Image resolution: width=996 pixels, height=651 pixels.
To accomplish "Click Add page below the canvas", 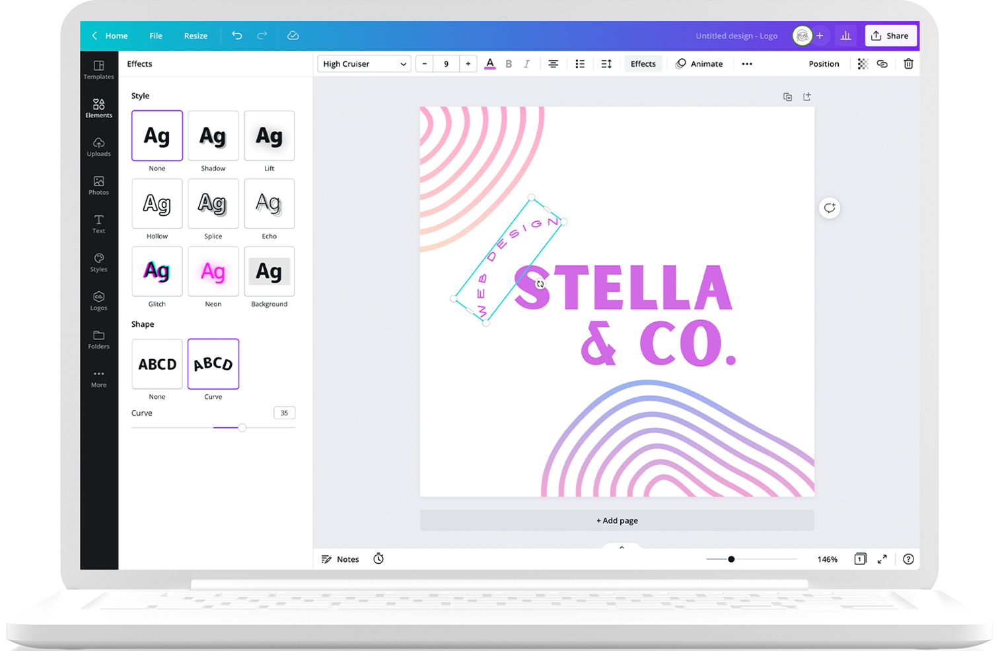I will [x=616, y=520].
